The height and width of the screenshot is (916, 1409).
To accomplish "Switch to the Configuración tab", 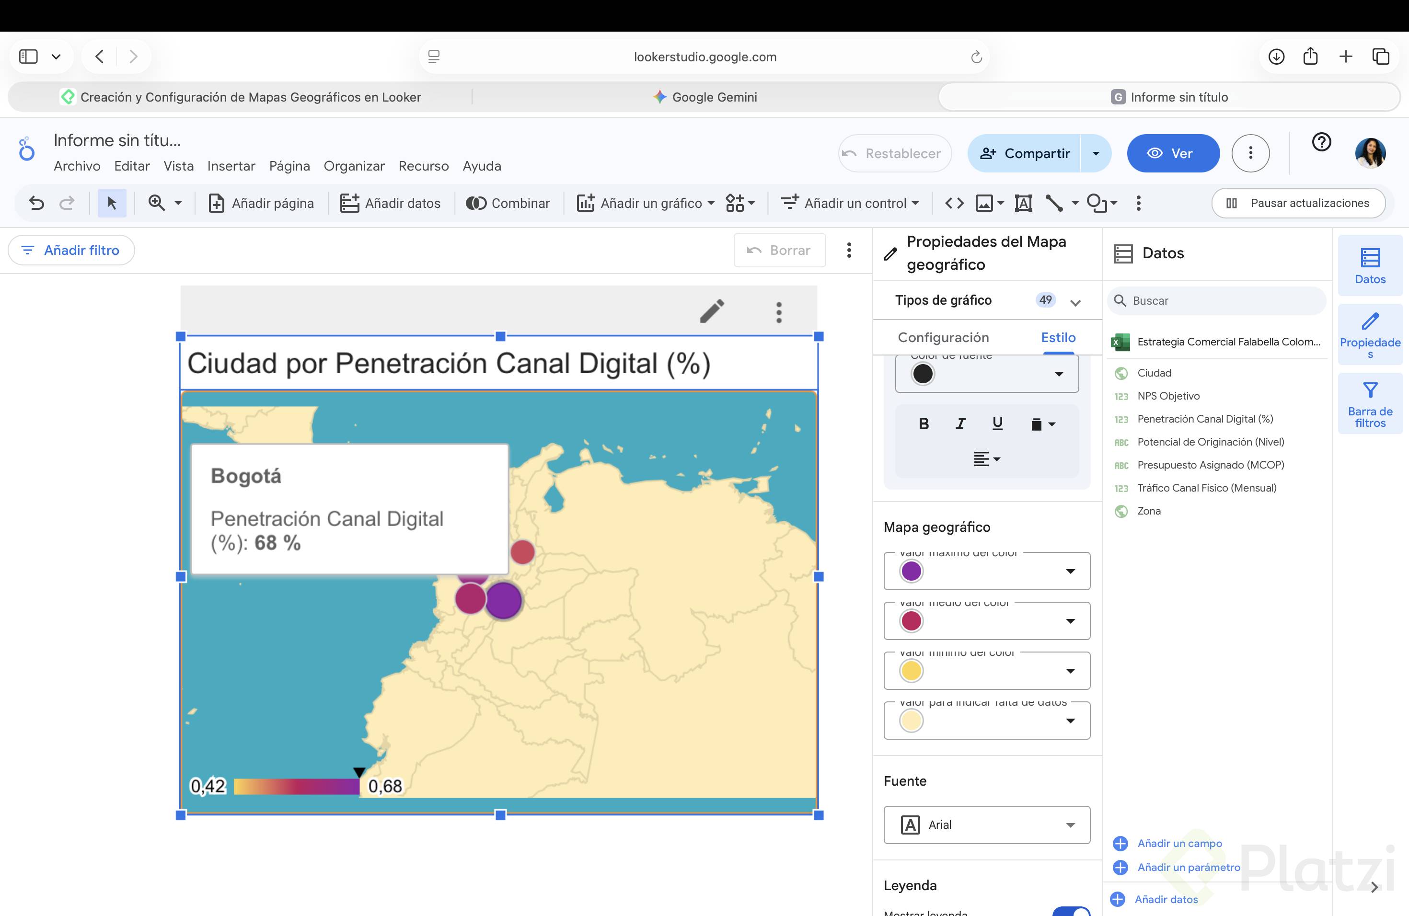I will coord(943,337).
